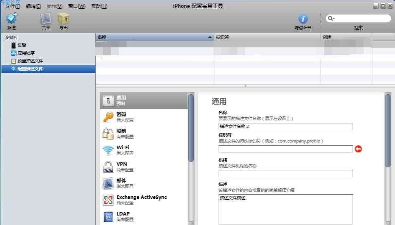Viewport: 395px width, 225px height.
Task: Open the General (通用) payload icon
Action: point(108,101)
